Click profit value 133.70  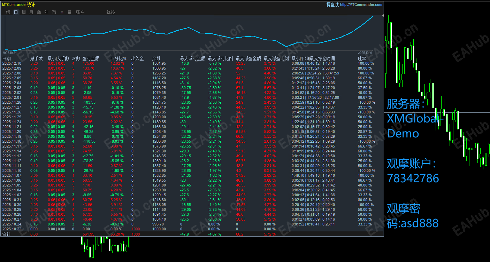(89, 68)
